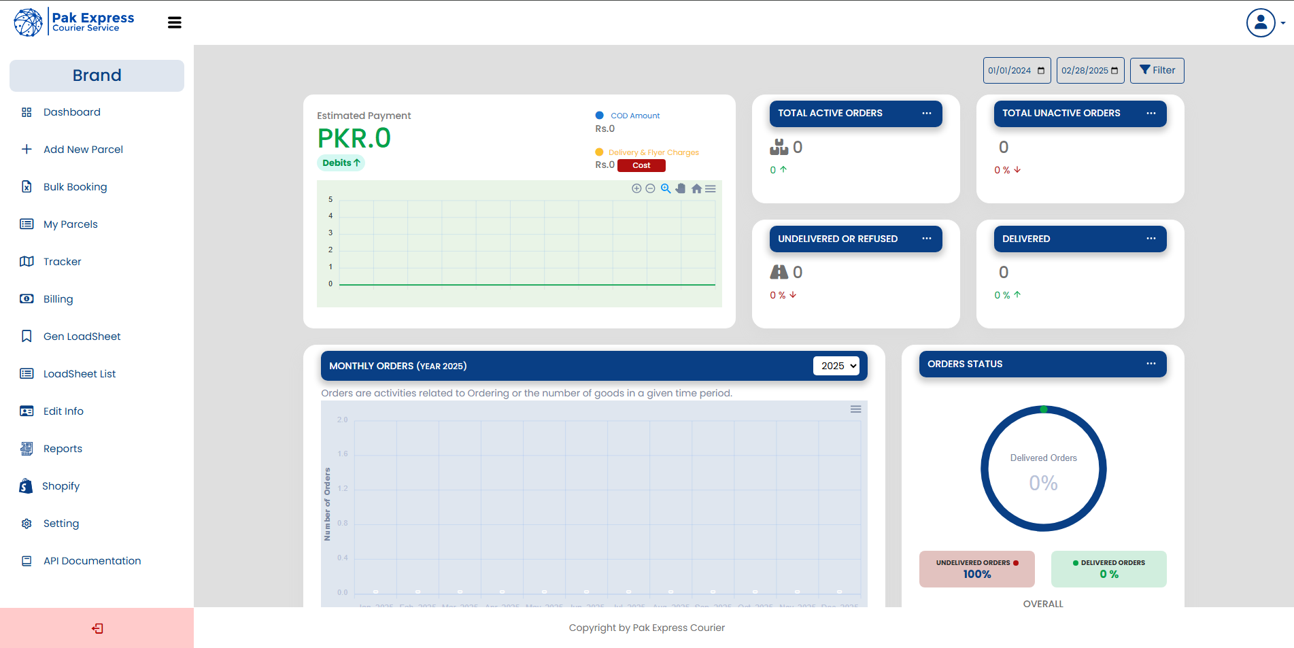Open the user profile avatar menu
Viewport: 1294px width, 648px height.
[1261, 22]
